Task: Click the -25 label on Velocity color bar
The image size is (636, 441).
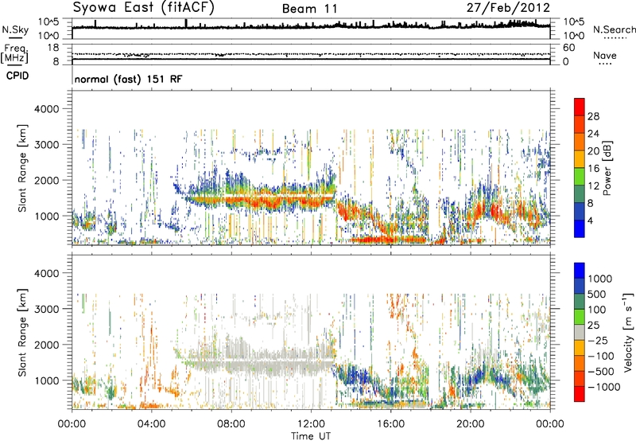Action: pos(597,341)
